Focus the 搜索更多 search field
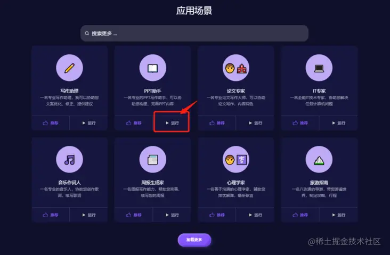 point(194,34)
